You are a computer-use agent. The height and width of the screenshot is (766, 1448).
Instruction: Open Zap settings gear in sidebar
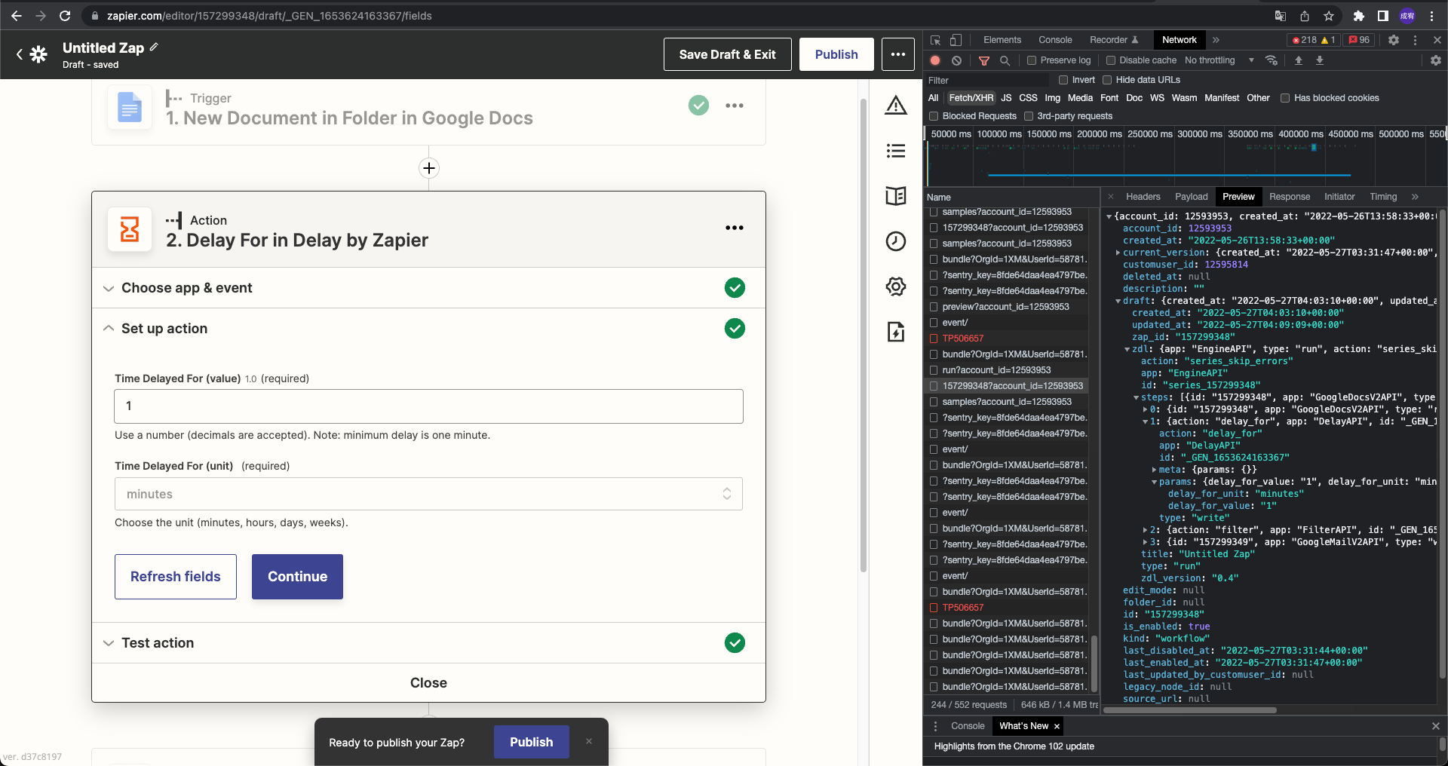pos(896,286)
